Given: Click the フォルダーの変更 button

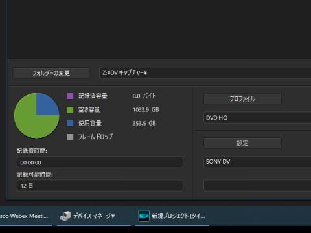Looking at the screenshot, I should click(51, 73).
